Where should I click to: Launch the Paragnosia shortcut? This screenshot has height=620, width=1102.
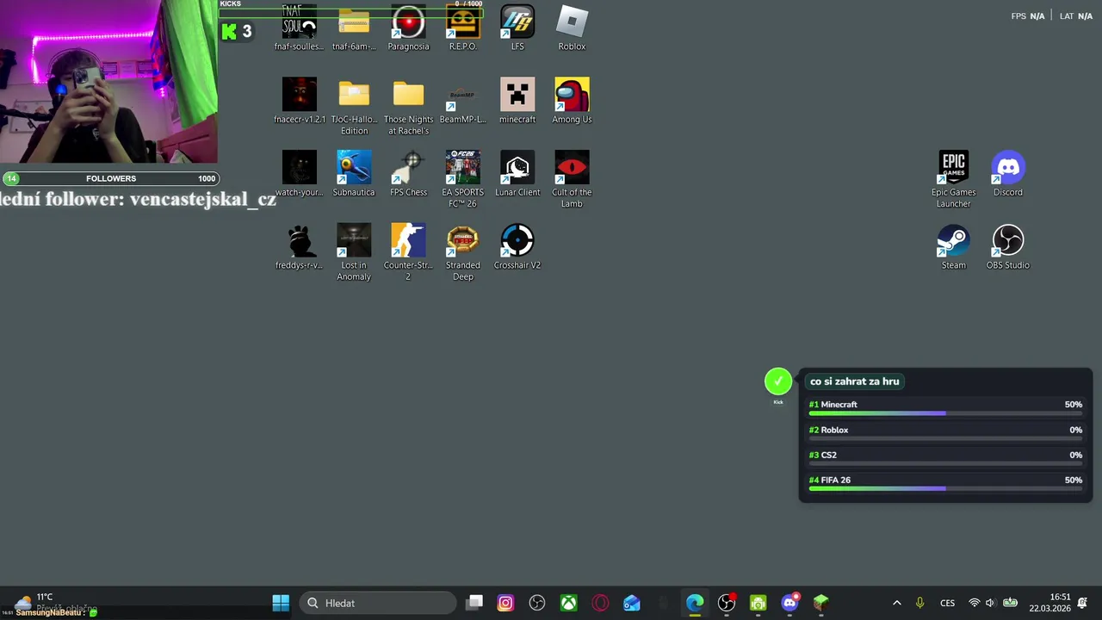(408, 28)
